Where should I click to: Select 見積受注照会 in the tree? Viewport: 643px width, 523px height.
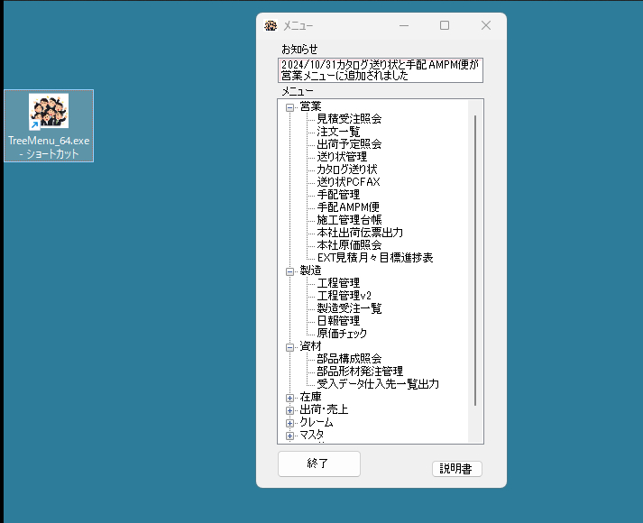pos(349,119)
